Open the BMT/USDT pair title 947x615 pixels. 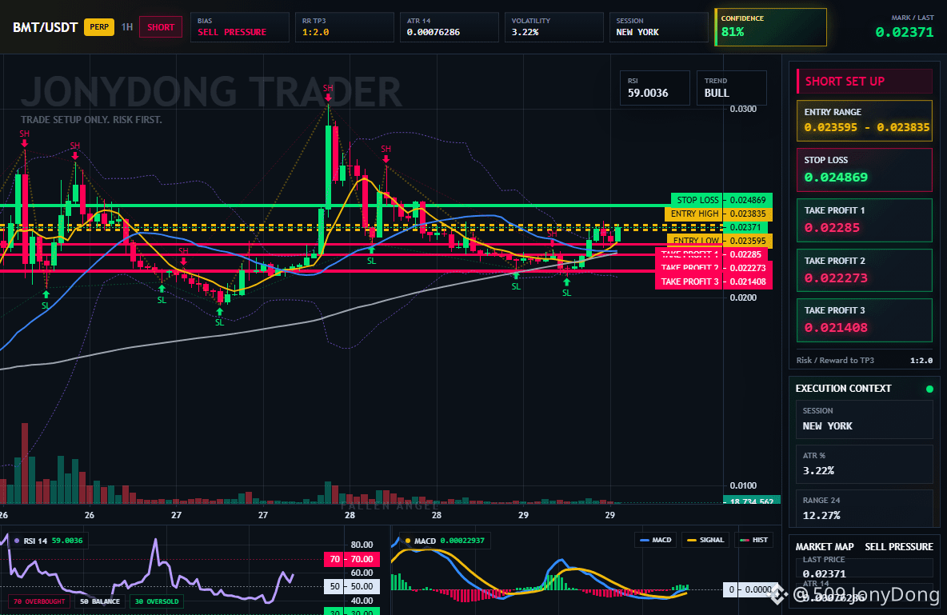(x=46, y=27)
